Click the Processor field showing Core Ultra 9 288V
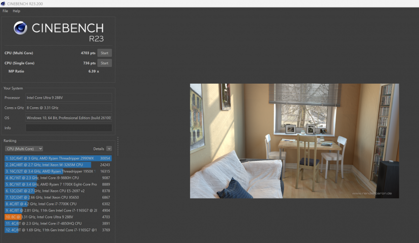 tap(68, 98)
